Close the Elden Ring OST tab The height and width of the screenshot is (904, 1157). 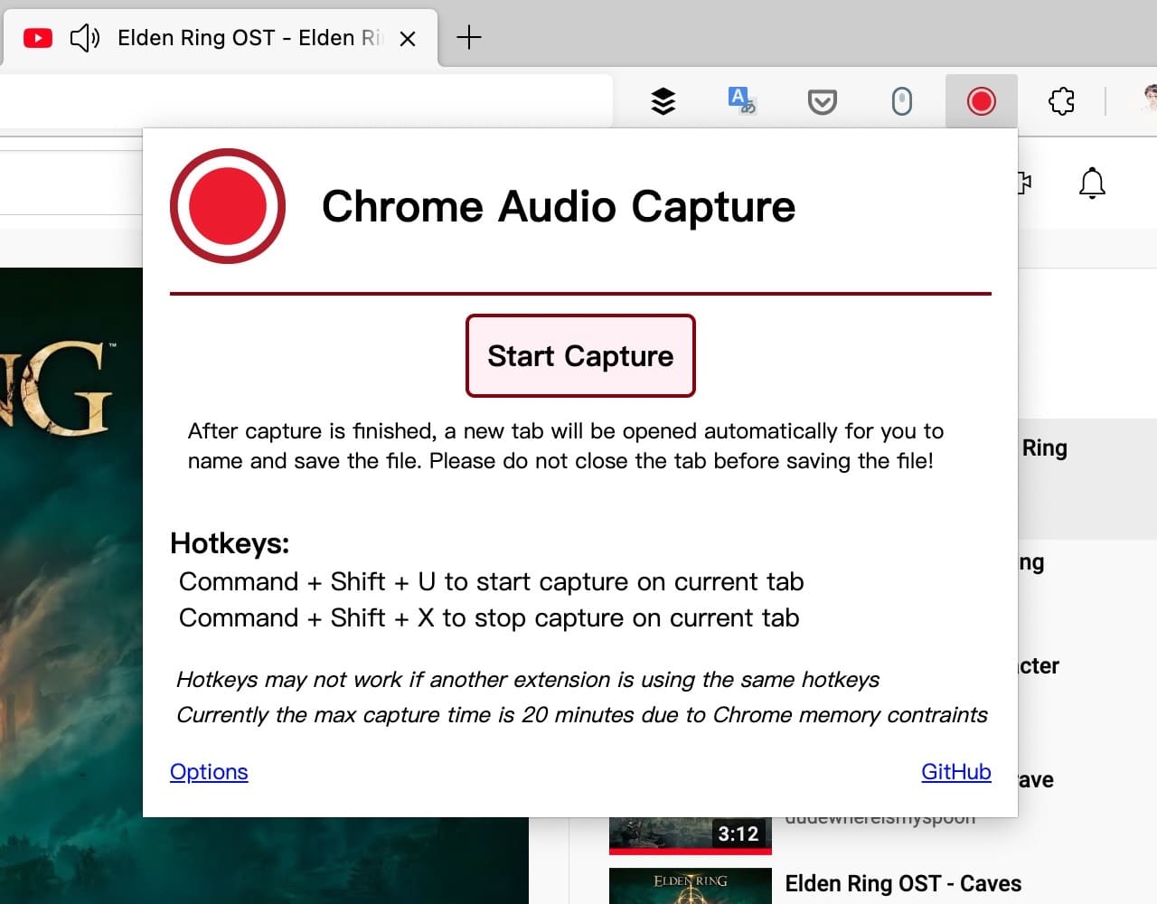pyautogui.click(x=408, y=39)
